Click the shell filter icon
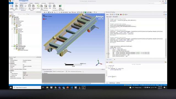This screenshot has width=176, height=99. pos(165,62)
